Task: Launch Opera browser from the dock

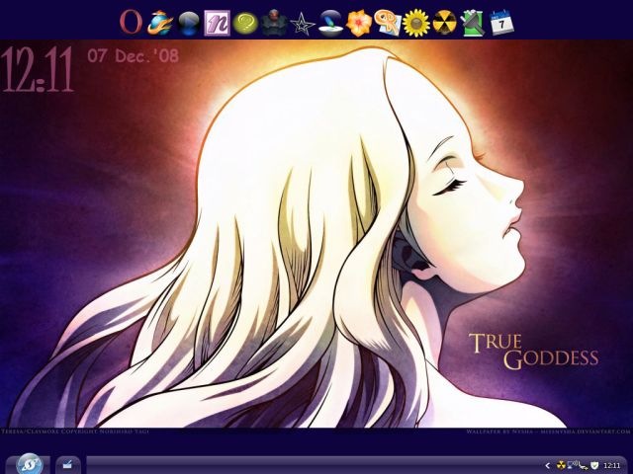Action: [131, 23]
